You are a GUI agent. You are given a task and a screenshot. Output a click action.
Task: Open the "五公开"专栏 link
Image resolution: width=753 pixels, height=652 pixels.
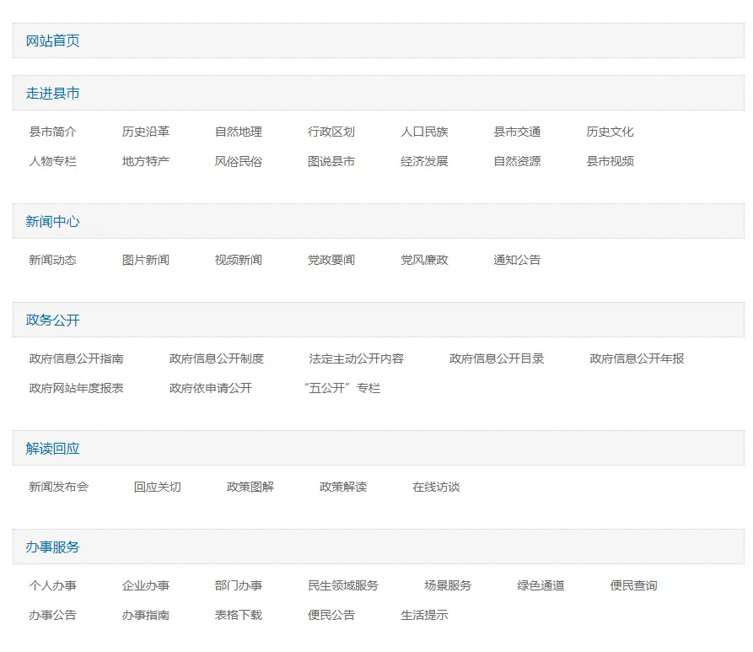[342, 388]
